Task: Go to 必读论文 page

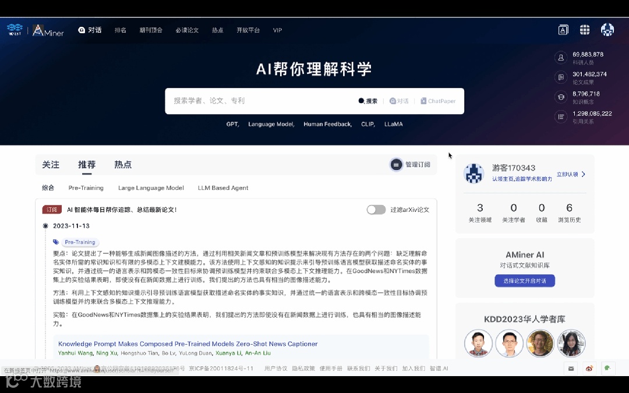Action: click(x=187, y=30)
